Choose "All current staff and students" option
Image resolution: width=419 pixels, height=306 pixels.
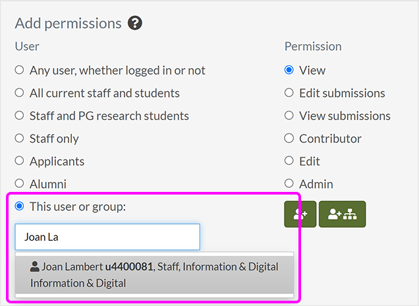click(x=19, y=93)
